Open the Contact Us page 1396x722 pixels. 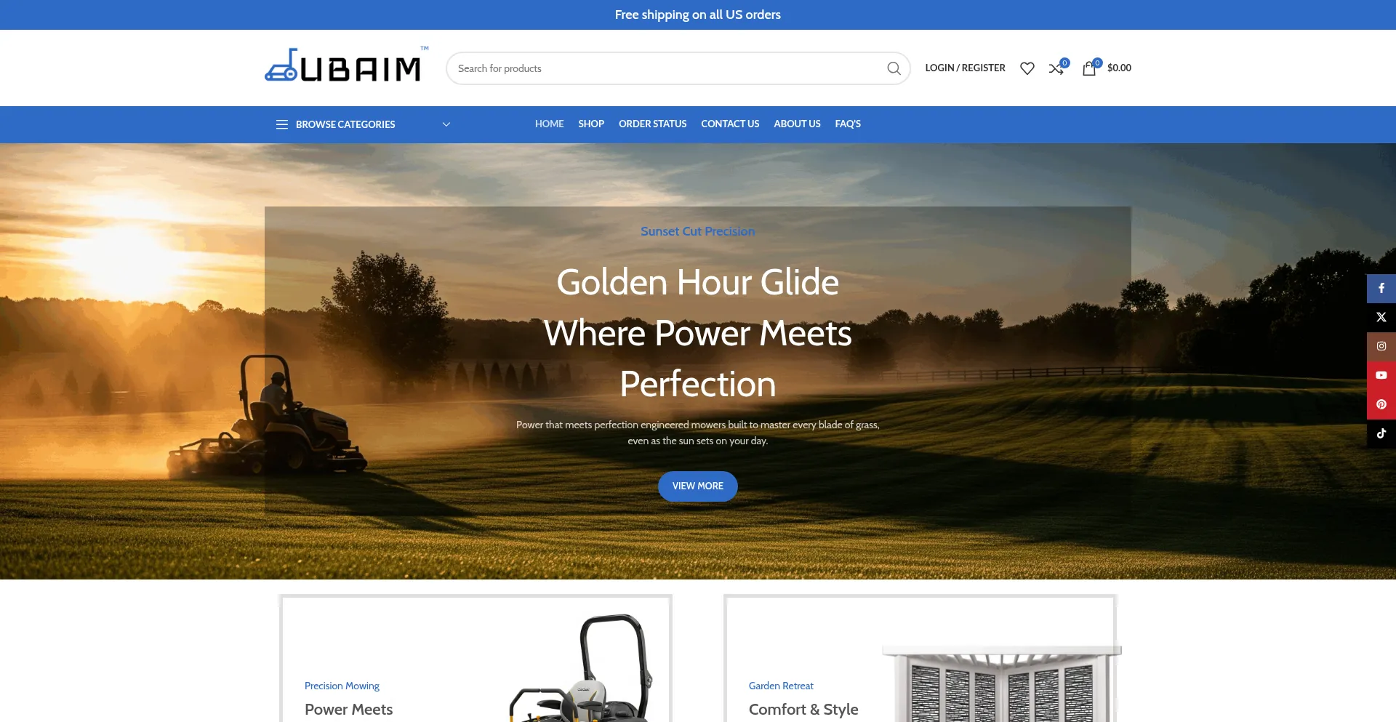[729, 124]
